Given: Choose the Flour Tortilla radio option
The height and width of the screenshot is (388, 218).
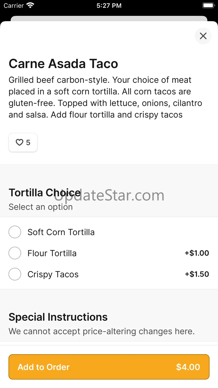Looking at the screenshot, I should (x=15, y=253).
